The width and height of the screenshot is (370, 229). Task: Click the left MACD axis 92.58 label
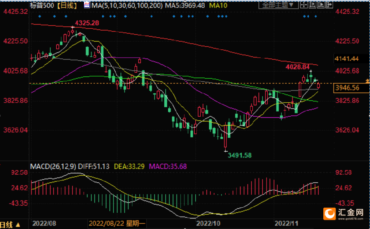pyautogui.click(x=19, y=172)
